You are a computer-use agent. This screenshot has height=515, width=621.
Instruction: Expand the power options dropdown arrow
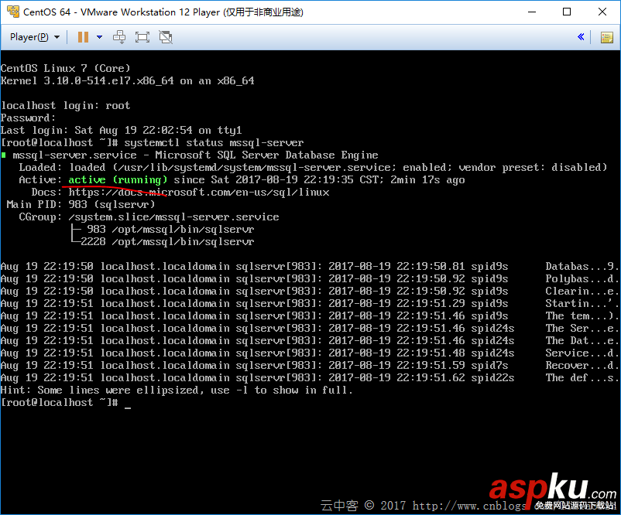click(x=99, y=37)
